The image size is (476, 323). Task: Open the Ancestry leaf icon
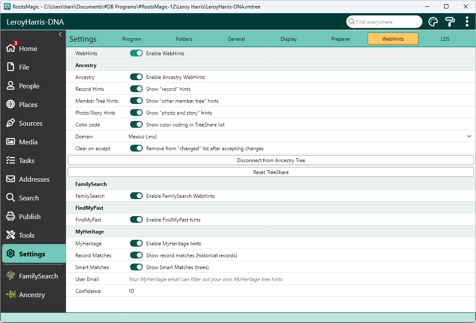click(11, 295)
